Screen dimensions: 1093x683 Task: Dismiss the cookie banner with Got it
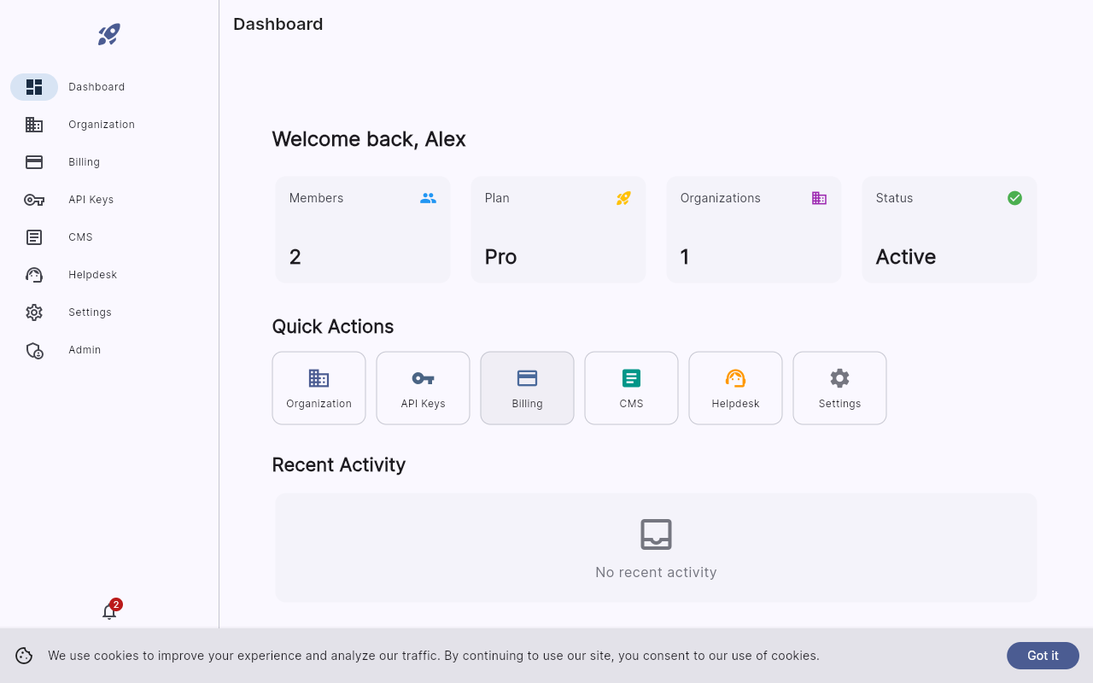[1043, 656]
